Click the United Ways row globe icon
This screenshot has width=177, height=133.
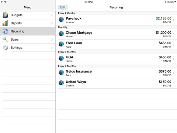click(x=61, y=83)
